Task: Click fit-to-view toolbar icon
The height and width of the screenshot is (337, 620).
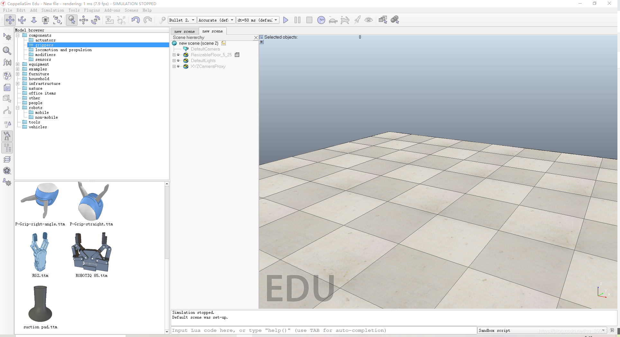Action: tap(58, 20)
